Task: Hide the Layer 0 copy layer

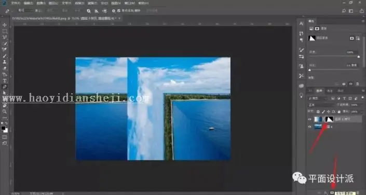Action: pos(310,119)
